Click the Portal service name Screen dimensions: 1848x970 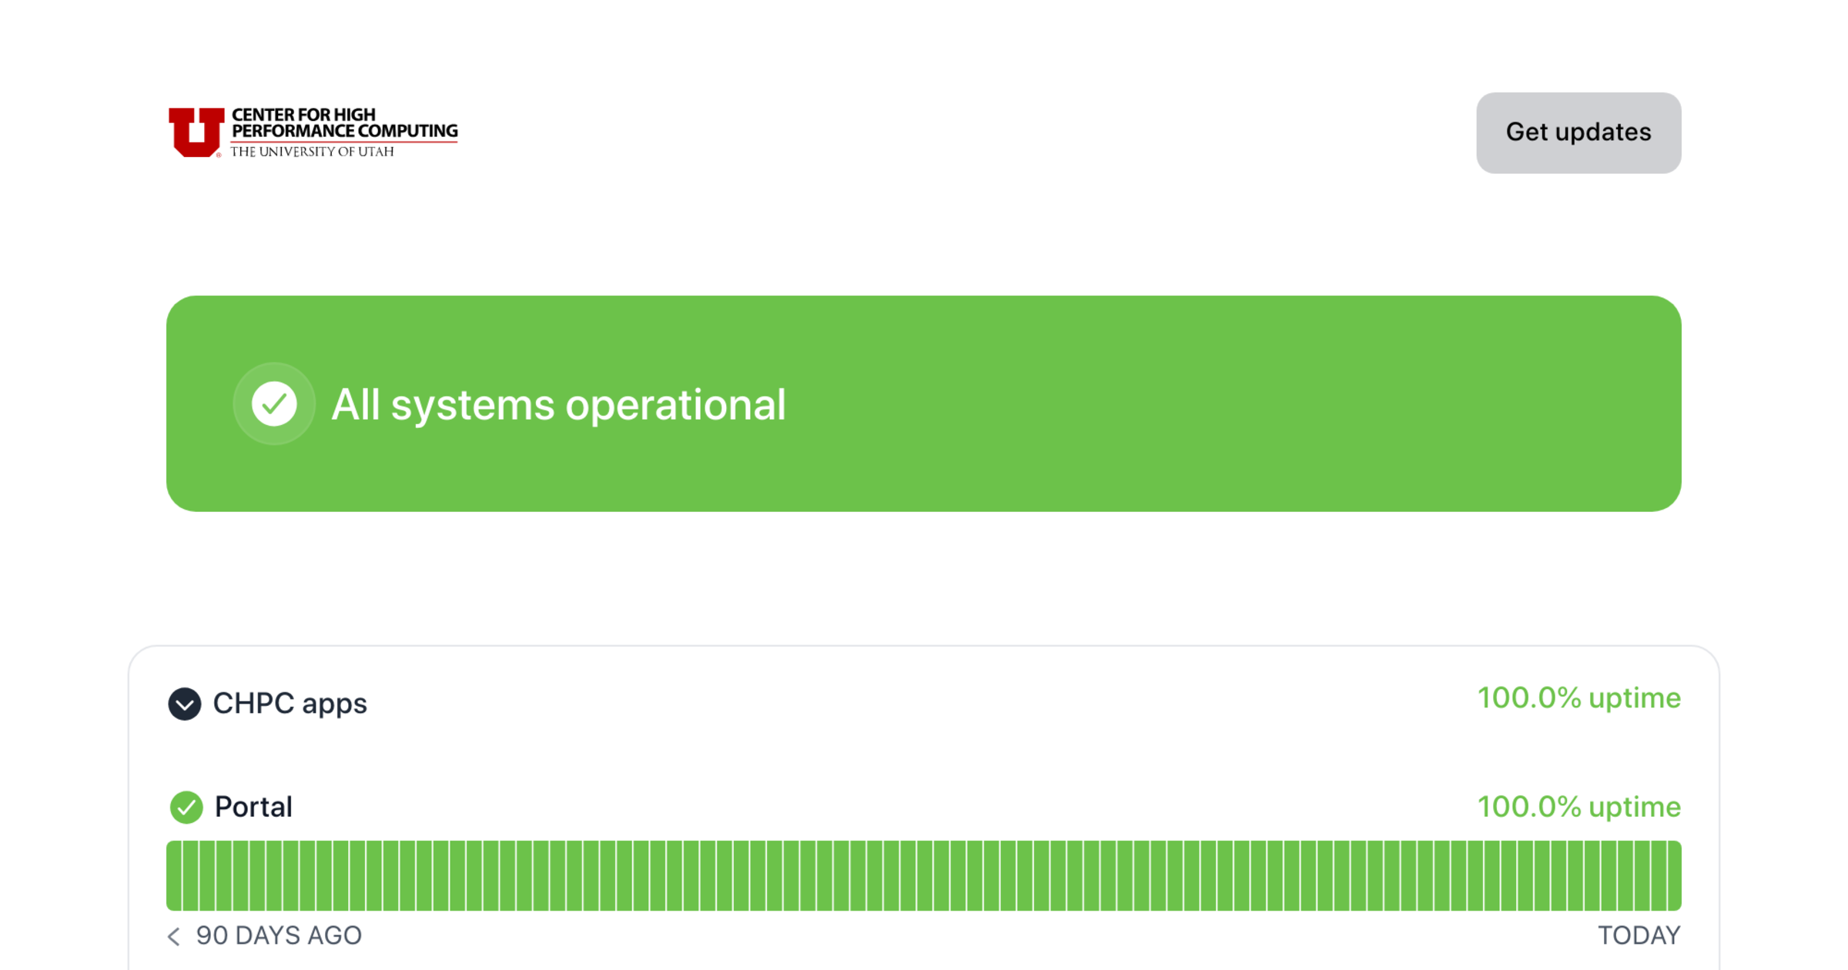pos(253,807)
